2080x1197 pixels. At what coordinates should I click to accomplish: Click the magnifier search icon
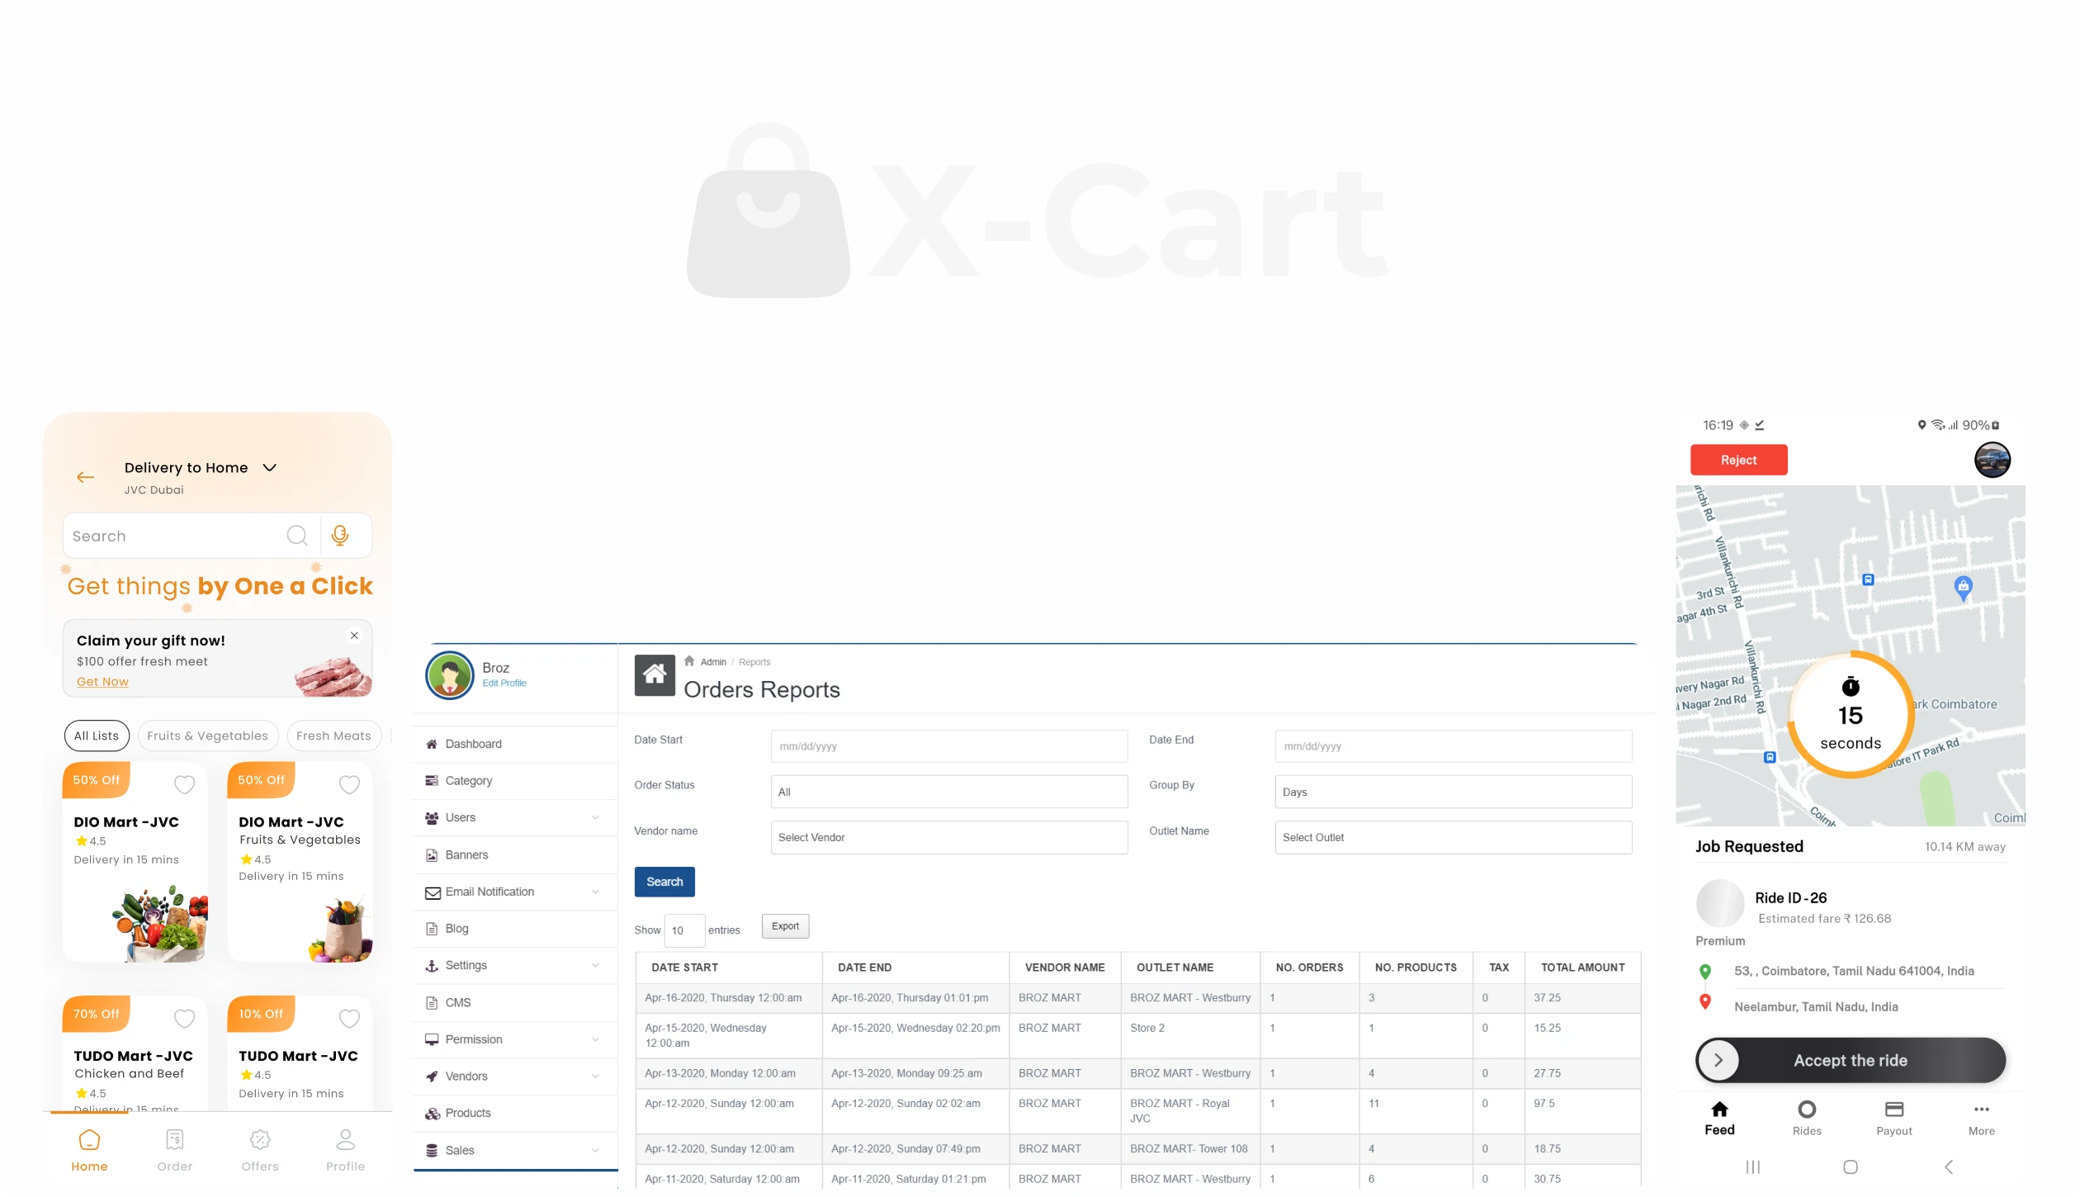coord(297,536)
